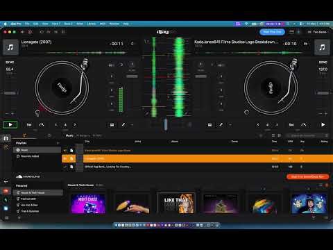Sort the library by Title column
The width and height of the screenshot is (333, 250).
point(87,142)
